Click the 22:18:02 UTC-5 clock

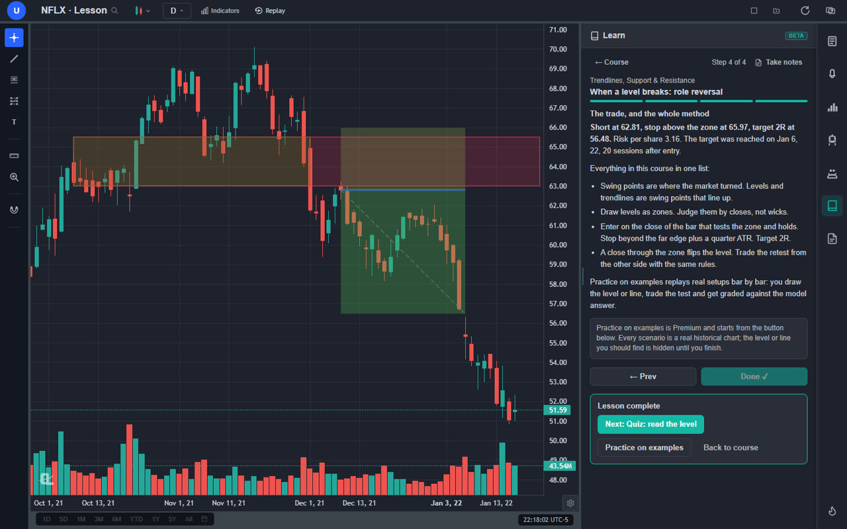(546, 520)
